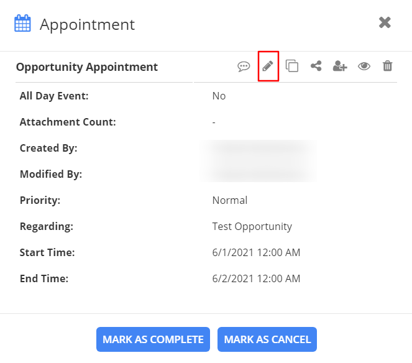Click the Appointment dialog title text
The width and height of the screenshot is (412, 363).
click(88, 25)
